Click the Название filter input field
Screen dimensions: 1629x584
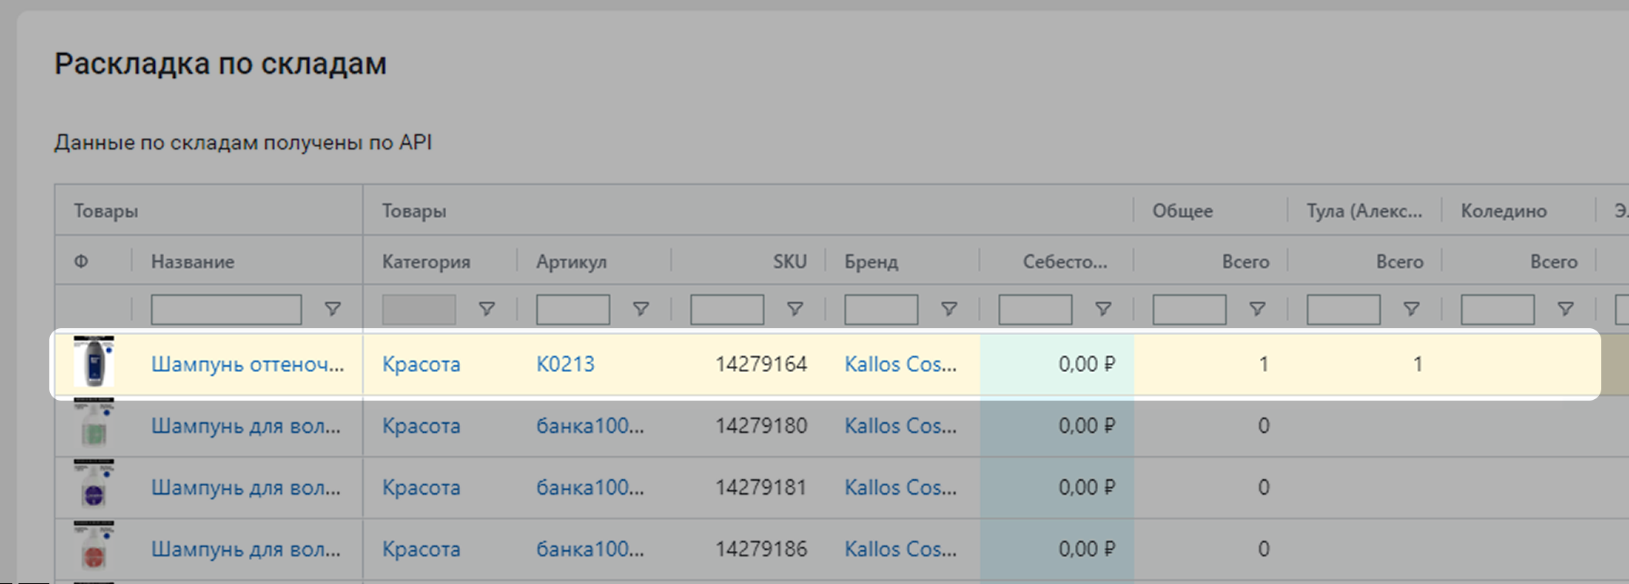(226, 310)
